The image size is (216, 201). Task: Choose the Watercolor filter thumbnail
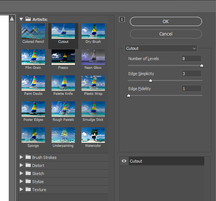click(x=93, y=135)
